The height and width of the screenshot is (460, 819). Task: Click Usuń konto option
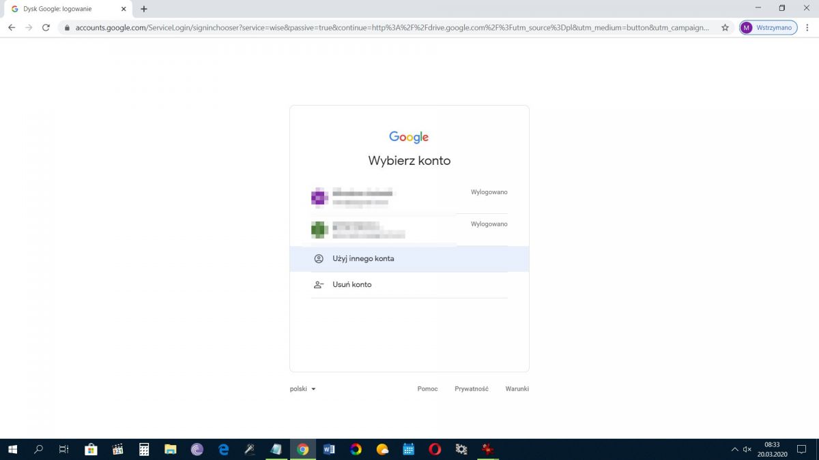[409, 285]
